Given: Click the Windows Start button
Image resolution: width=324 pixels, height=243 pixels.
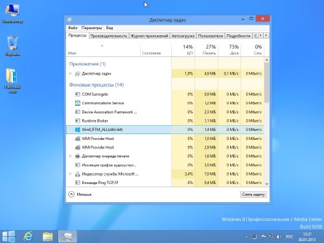Looking at the screenshot, I should tap(8, 236).
